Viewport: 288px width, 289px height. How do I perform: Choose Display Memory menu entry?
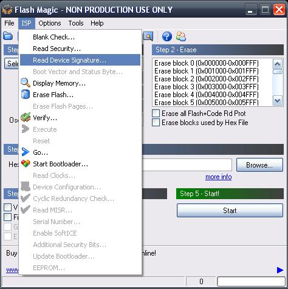[x=80, y=83]
